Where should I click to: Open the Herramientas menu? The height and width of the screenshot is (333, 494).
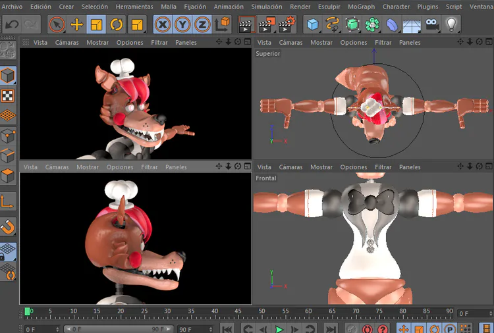point(134,7)
